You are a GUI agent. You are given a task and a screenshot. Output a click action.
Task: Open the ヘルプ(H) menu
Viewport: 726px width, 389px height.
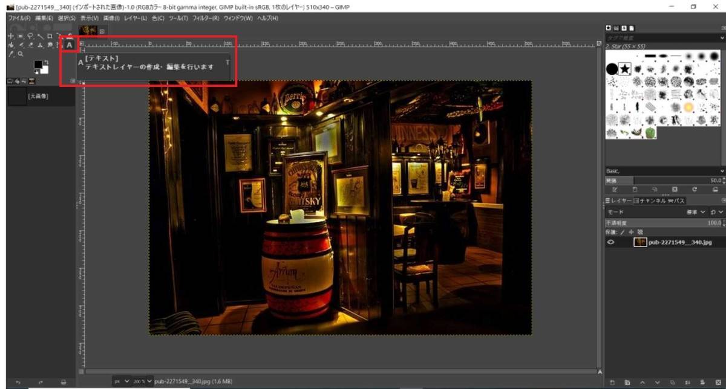pos(267,19)
